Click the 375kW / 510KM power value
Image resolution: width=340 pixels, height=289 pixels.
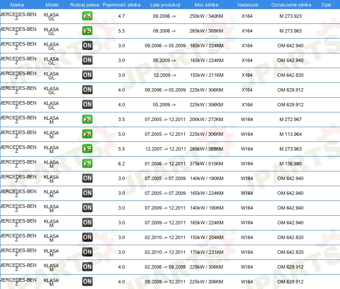[x=206, y=164]
